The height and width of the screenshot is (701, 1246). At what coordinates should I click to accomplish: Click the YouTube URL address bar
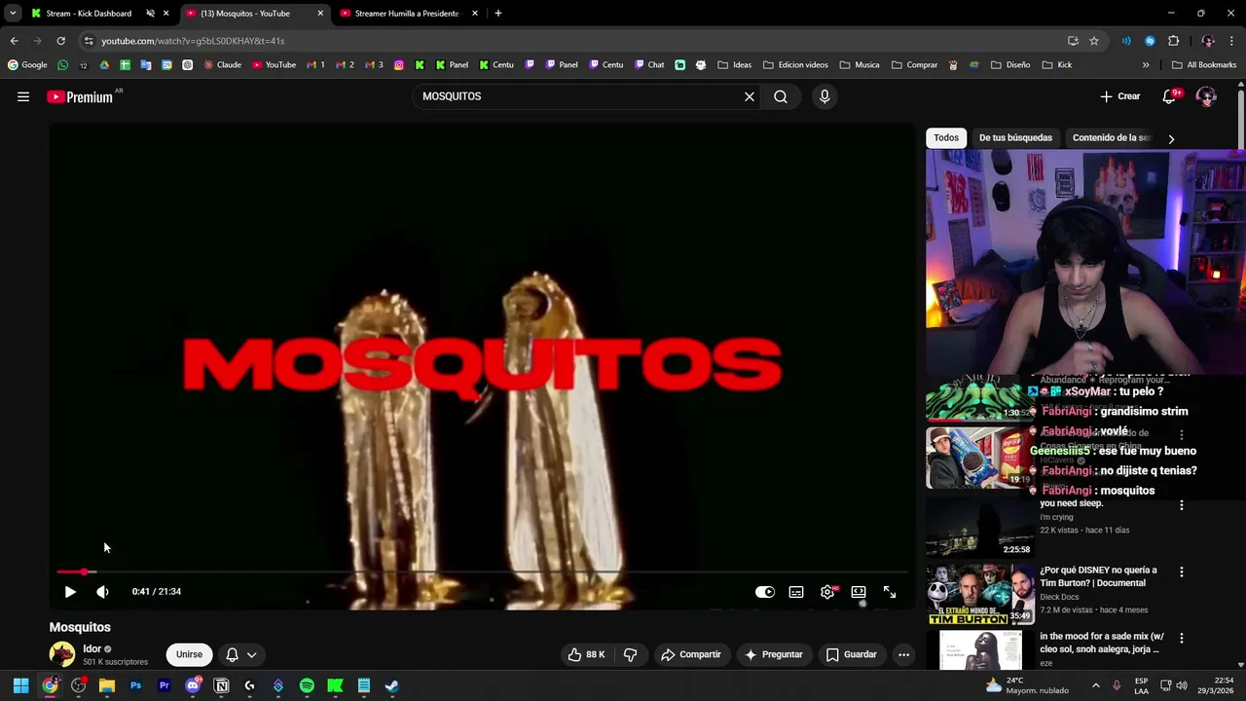tap(574, 41)
